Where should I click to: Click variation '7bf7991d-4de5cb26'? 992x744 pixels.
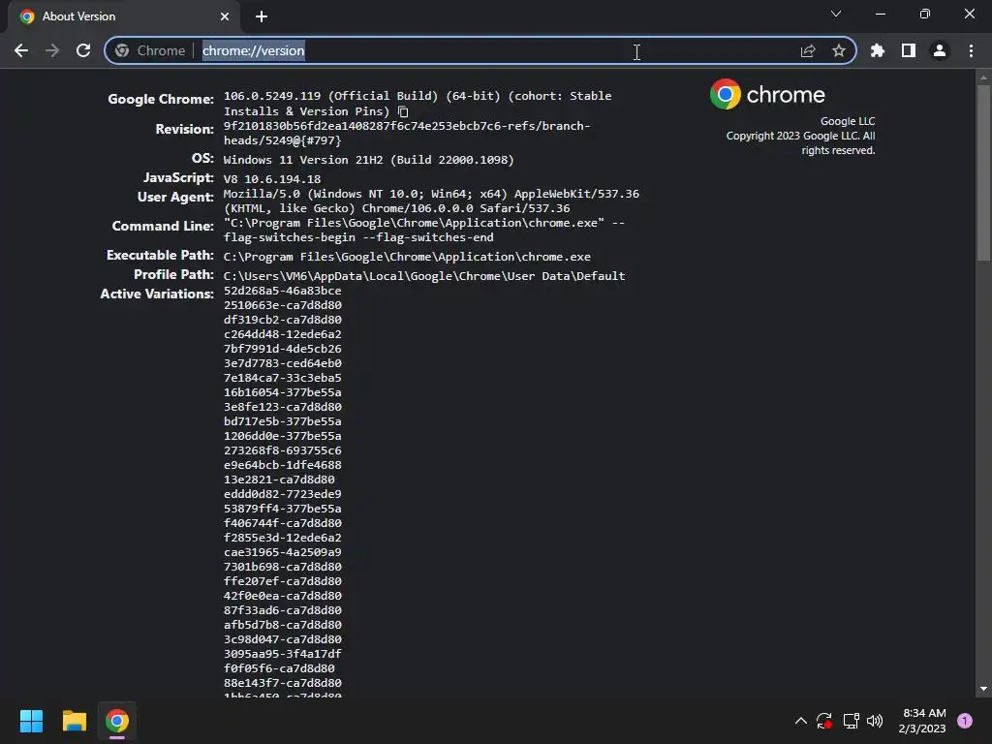click(x=282, y=349)
